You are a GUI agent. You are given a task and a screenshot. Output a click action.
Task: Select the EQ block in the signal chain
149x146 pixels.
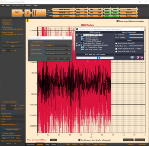28,13
